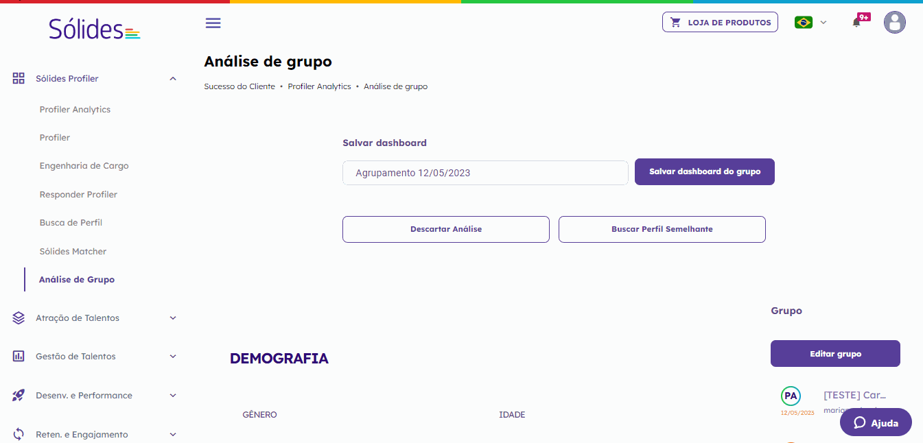
Task: Click the 12/05/2023 date under PA
Action: (797, 413)
